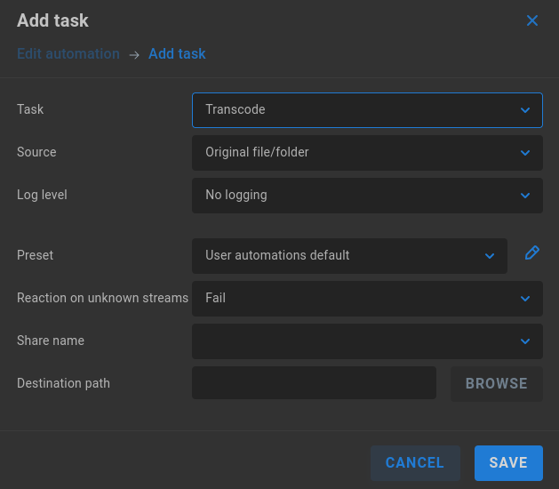Click the Reaction on unknown streams label
Image resolution: width=559 pixels, height=489 pixels.
[102, 298]
